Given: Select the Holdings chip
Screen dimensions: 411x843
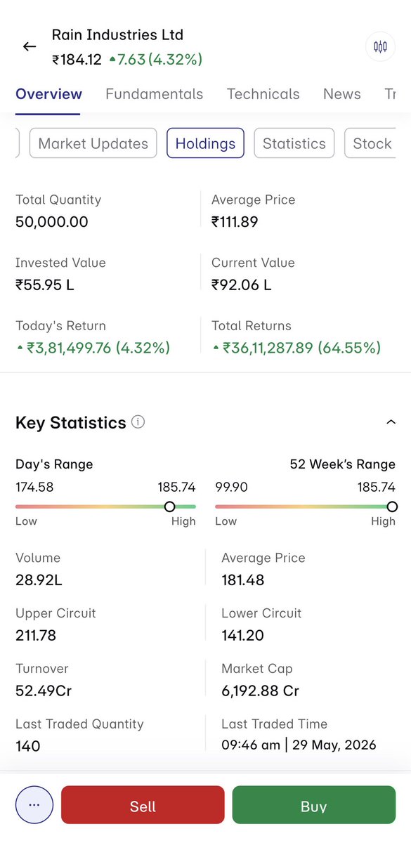Looking at the screenshot, I should pyautogui.click(x=205, y=143).
